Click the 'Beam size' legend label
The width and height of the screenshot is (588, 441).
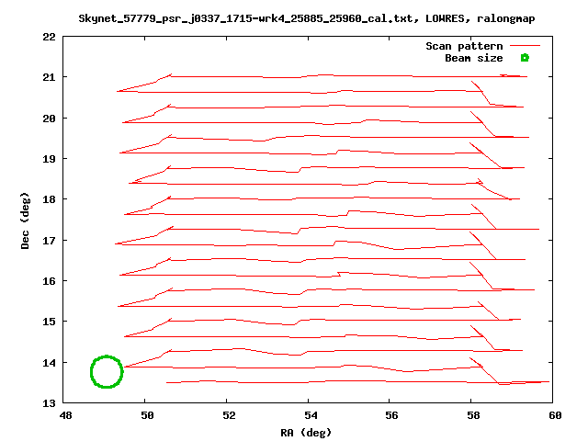[474, 58]
